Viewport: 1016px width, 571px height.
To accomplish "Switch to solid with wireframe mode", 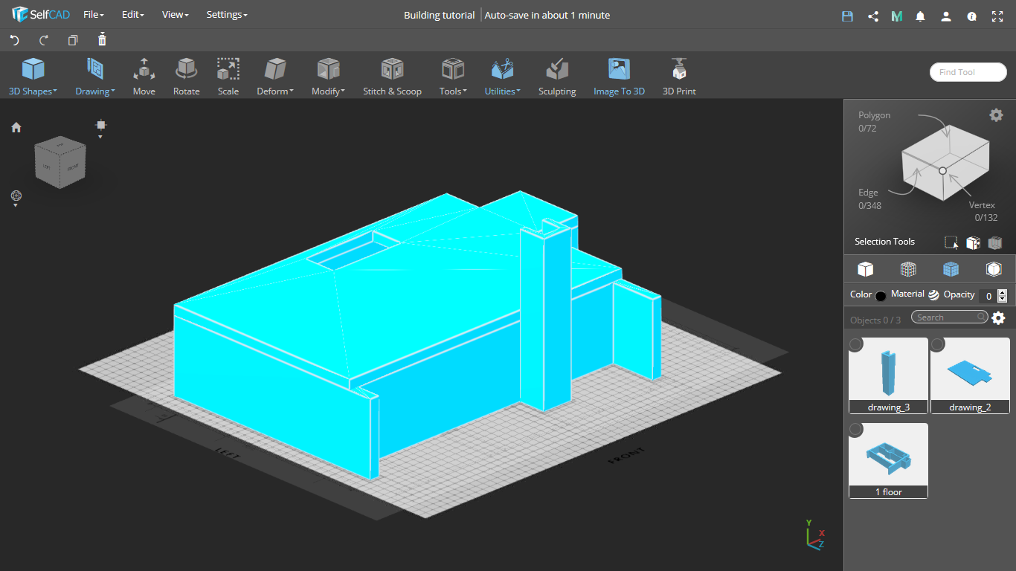I will (908, 269).
